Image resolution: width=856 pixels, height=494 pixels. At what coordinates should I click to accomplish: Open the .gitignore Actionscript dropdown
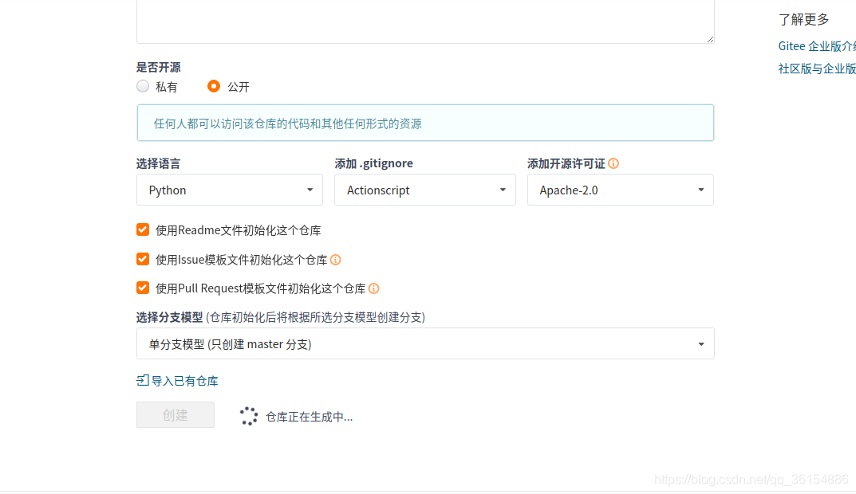424,190
